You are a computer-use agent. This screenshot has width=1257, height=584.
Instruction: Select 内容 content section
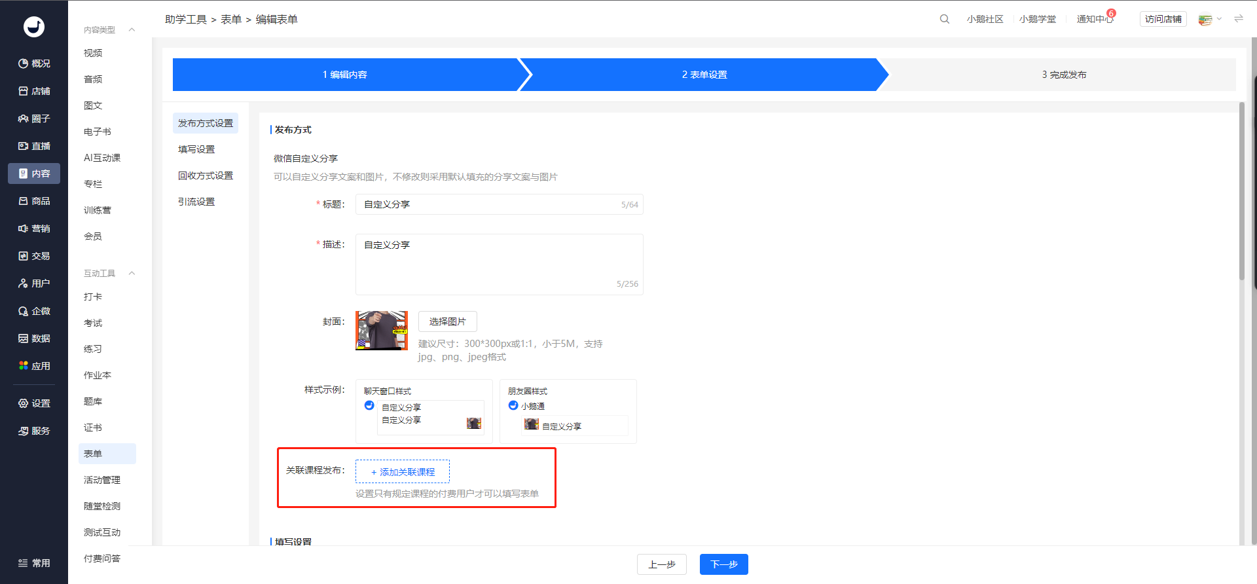point(34,173)
